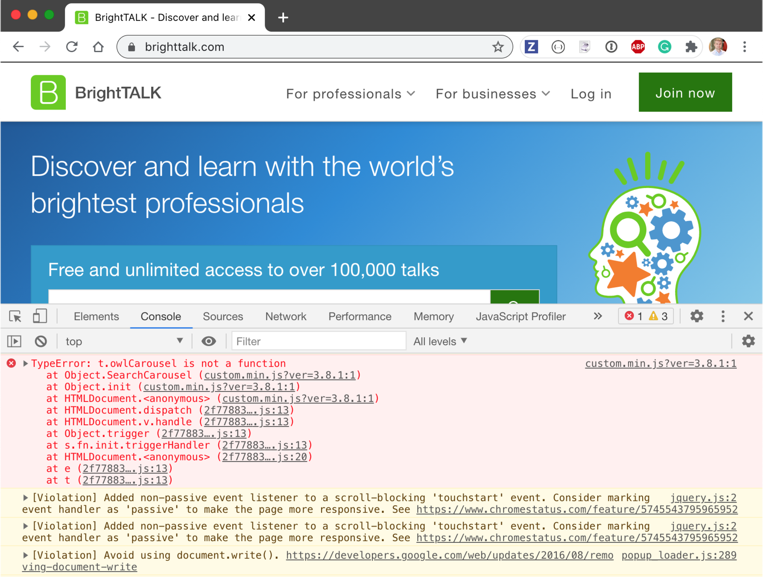This screenshot has width=763, height=577.
Task: Click the red error icon beside TypeError
Action: point(12,363)
